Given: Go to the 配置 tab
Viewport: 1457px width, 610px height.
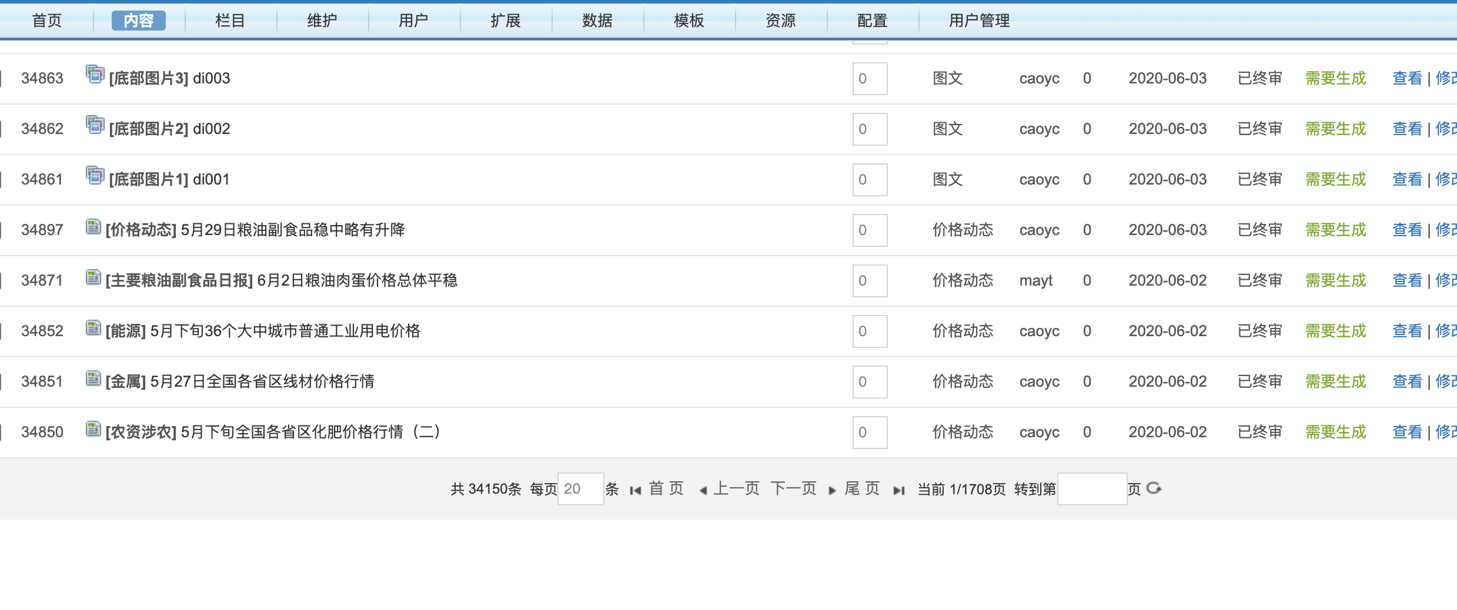Looking at the screenshot, I should click(x=872, y=21).
